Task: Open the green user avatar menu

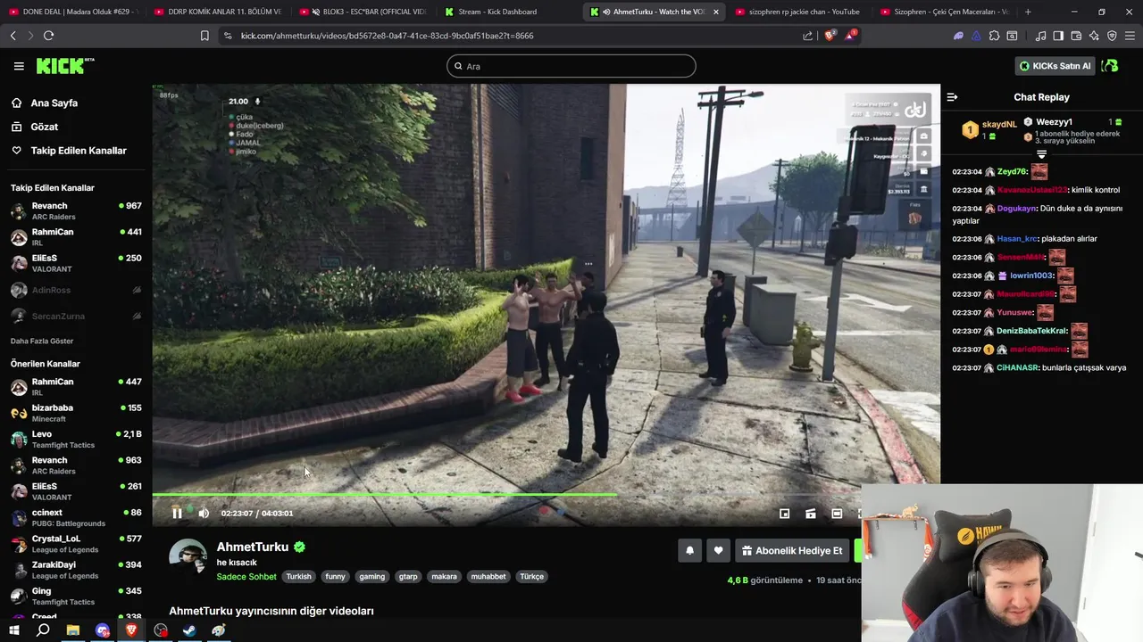Action: point(1110,66)
